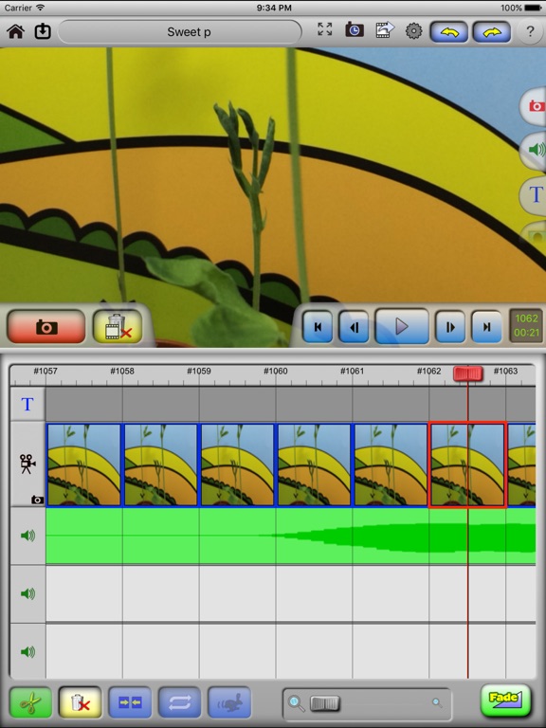Select the scissors cut tool
The image size is (546, 728).
coord(30,703)
